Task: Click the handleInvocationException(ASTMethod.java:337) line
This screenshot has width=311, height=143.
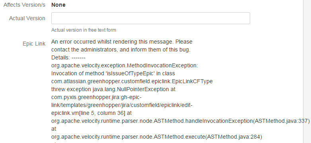Action: [181, 121]
